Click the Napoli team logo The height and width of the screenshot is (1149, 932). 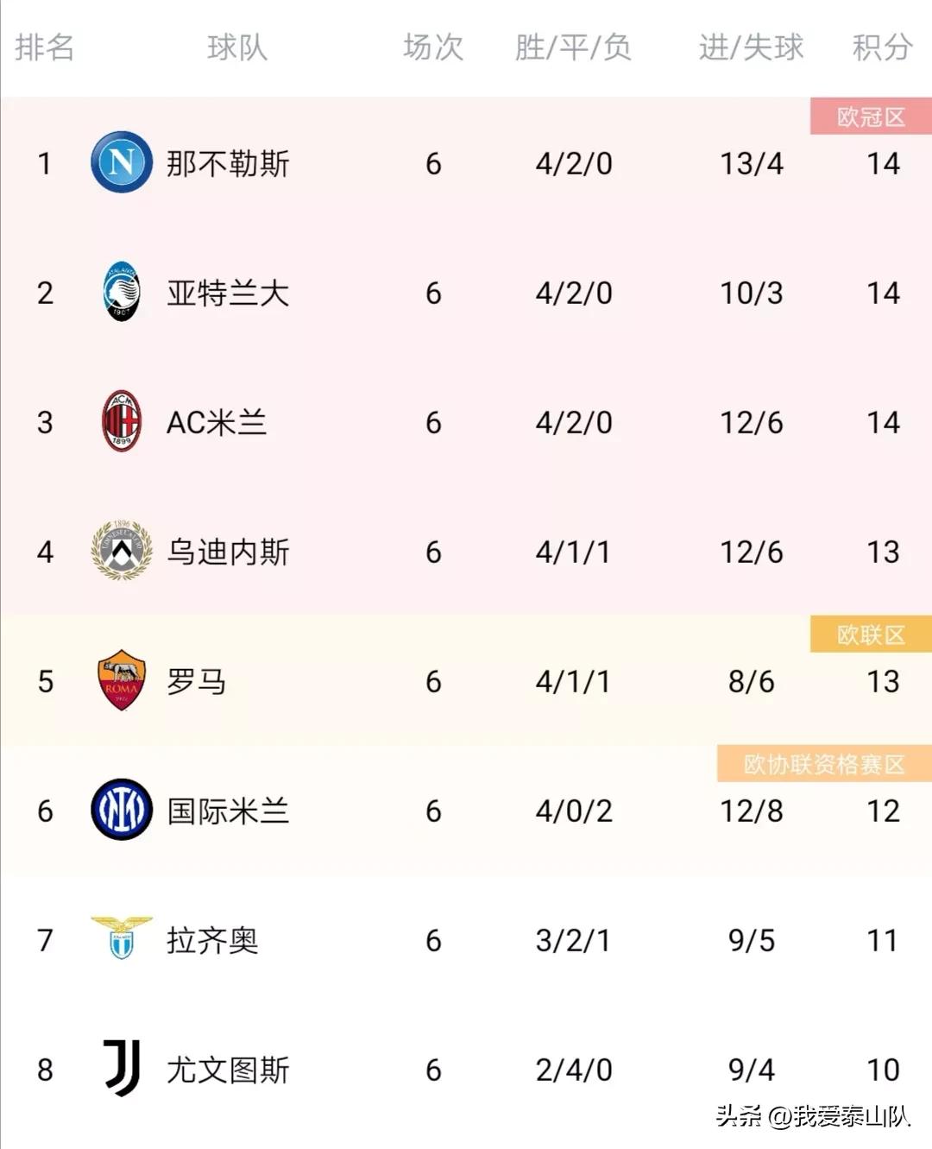point(122,162)
